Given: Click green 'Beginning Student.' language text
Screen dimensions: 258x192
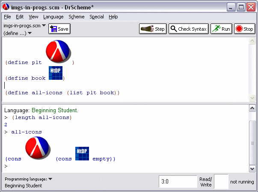Looking at the screenshot, I should click(55, 110).
